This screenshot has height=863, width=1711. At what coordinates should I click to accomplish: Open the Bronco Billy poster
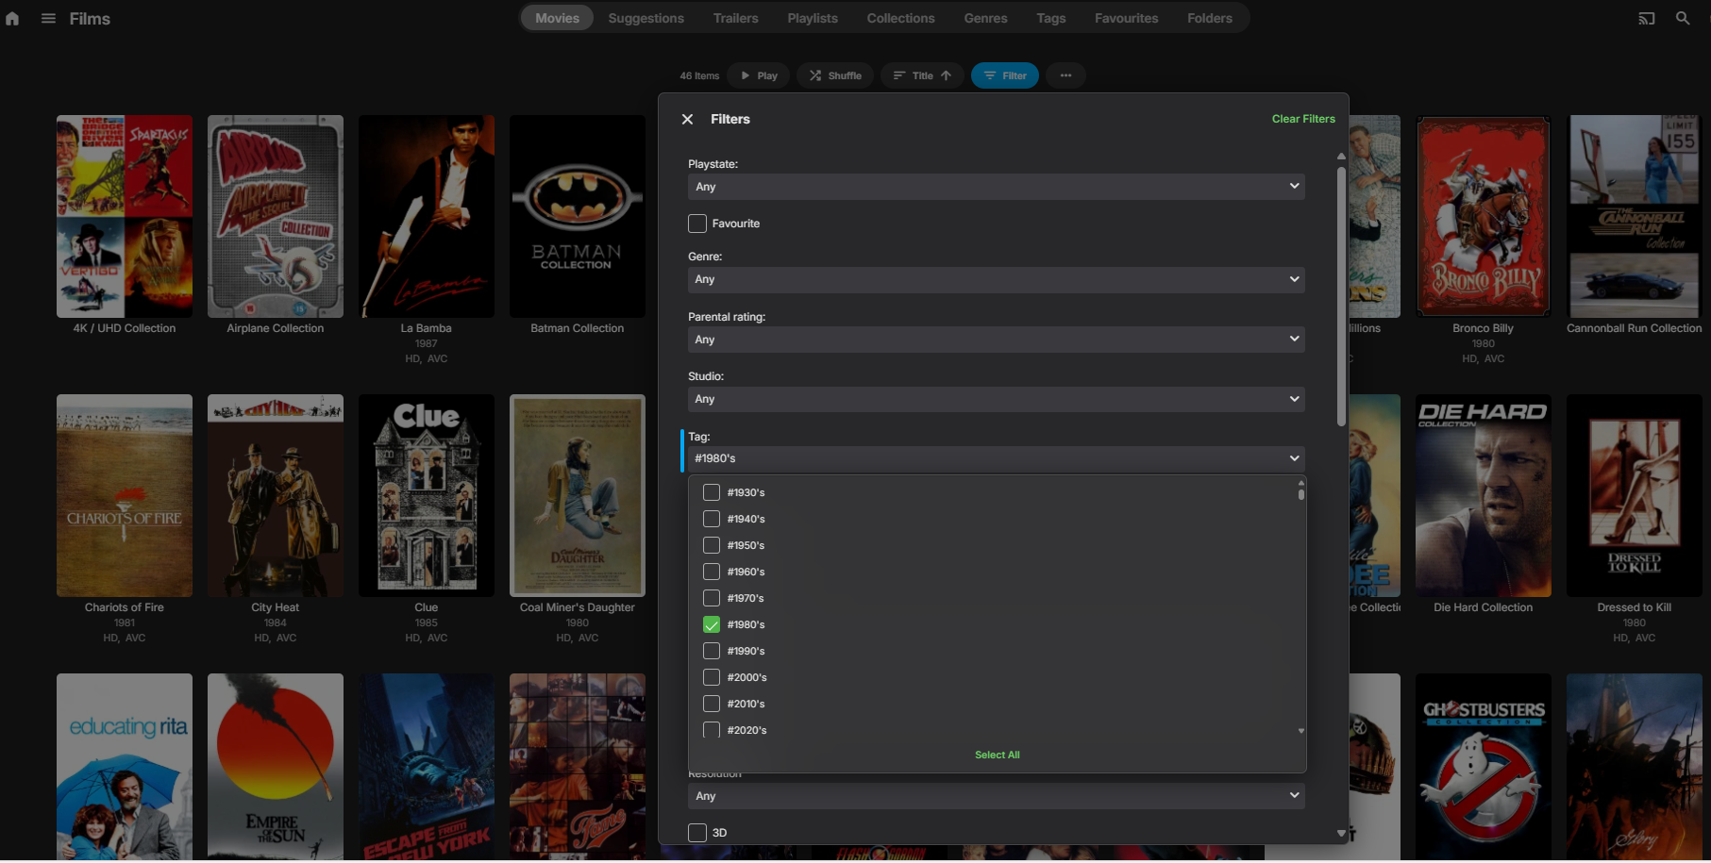coord(1484,217)
